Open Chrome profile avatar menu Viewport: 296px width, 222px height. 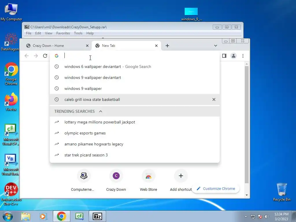234,56
